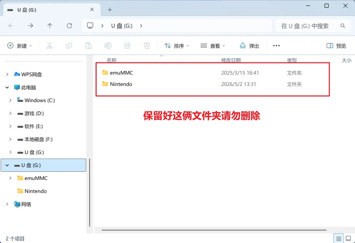This screenshot has width=355, height=243.
Task: Click the Delete trash can icon
Action: point(147,46)
